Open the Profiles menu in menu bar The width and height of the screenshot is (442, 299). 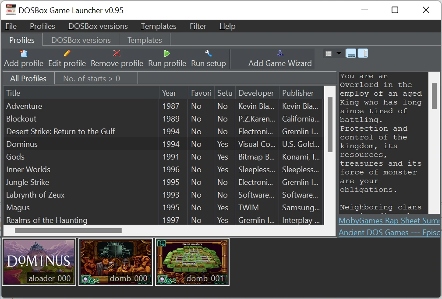click(x=42, y=26)
